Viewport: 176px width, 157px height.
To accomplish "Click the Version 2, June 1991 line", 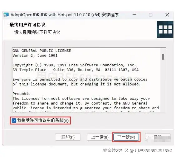I will [35, 56].
